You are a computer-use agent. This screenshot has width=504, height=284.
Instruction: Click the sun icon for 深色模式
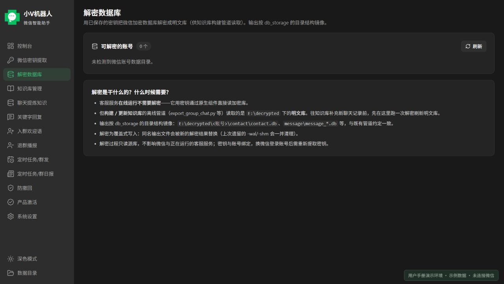tap(11, 259)
